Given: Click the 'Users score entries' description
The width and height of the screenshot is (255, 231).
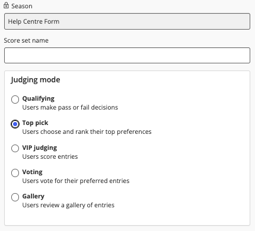Looking at the screenshot, I should click(50, 156).
